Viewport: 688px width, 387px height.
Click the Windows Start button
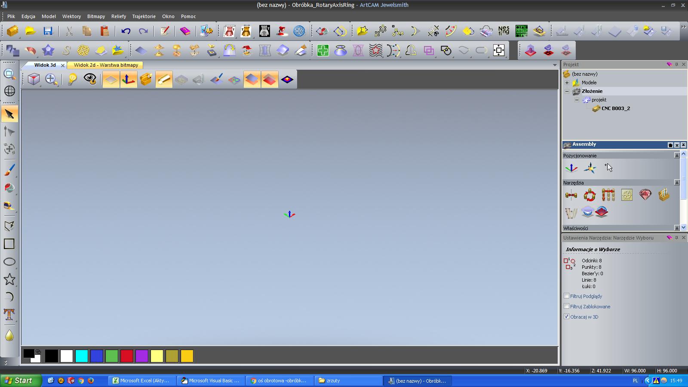point(21,381)
